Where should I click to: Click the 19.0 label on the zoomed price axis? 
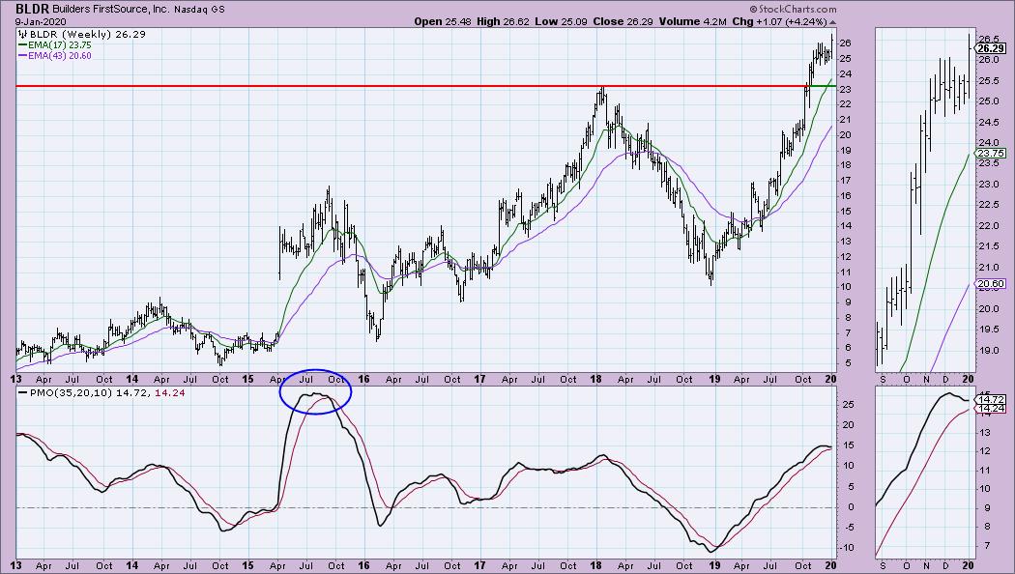pyautogui.click(x=989, y=351)
